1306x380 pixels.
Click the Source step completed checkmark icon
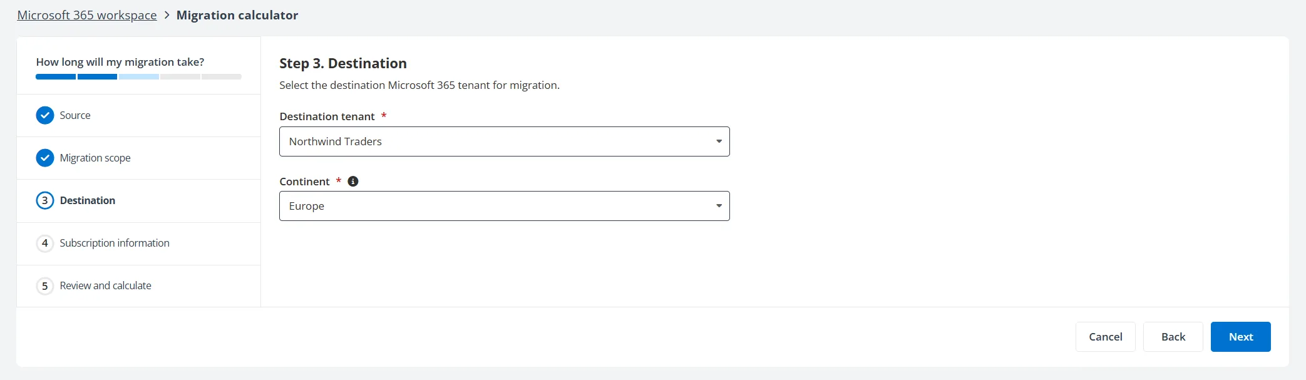pyautogui.click(x=44, y=115)
